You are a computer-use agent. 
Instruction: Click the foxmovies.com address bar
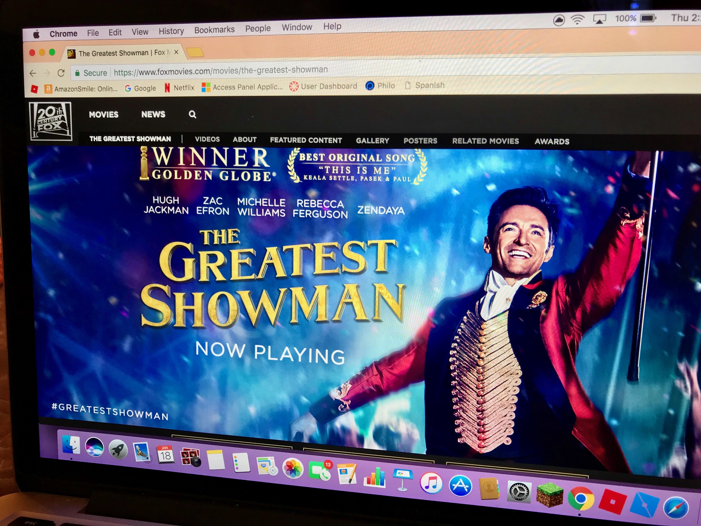221,71
